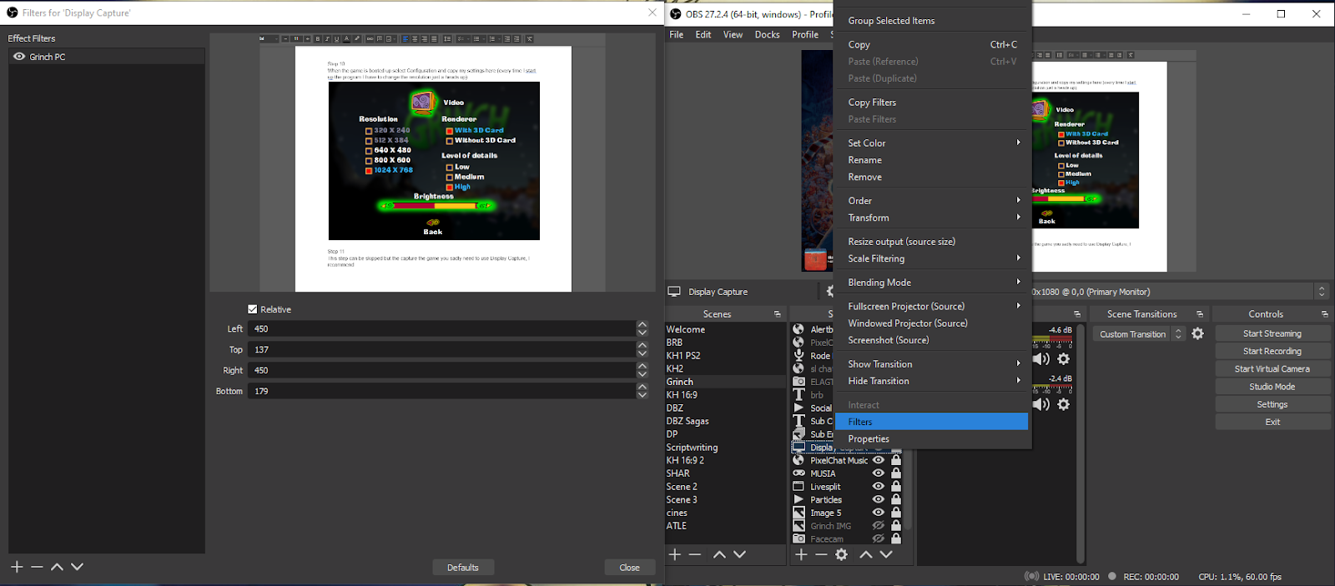Viewport: 1335px width, 586px height.
Task: Remove source with the minus icon in Sources panel
Action: 821,554
